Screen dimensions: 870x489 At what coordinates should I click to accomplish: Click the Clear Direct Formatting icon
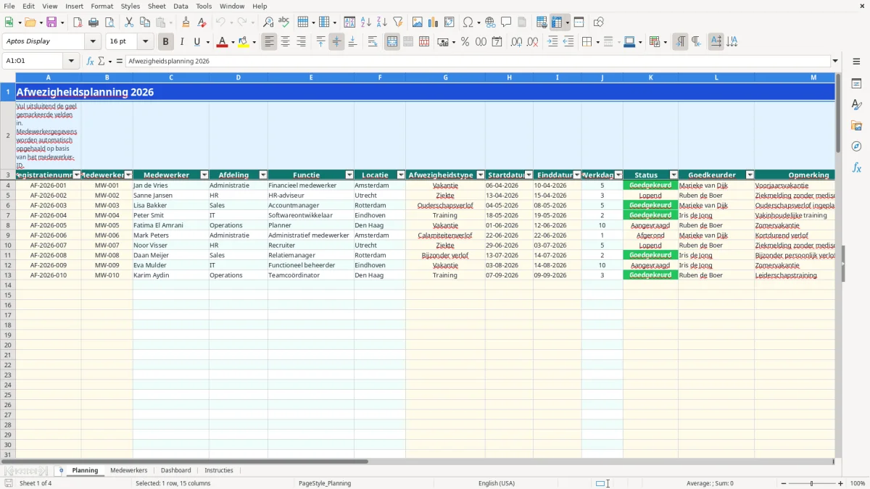point(202,22)
